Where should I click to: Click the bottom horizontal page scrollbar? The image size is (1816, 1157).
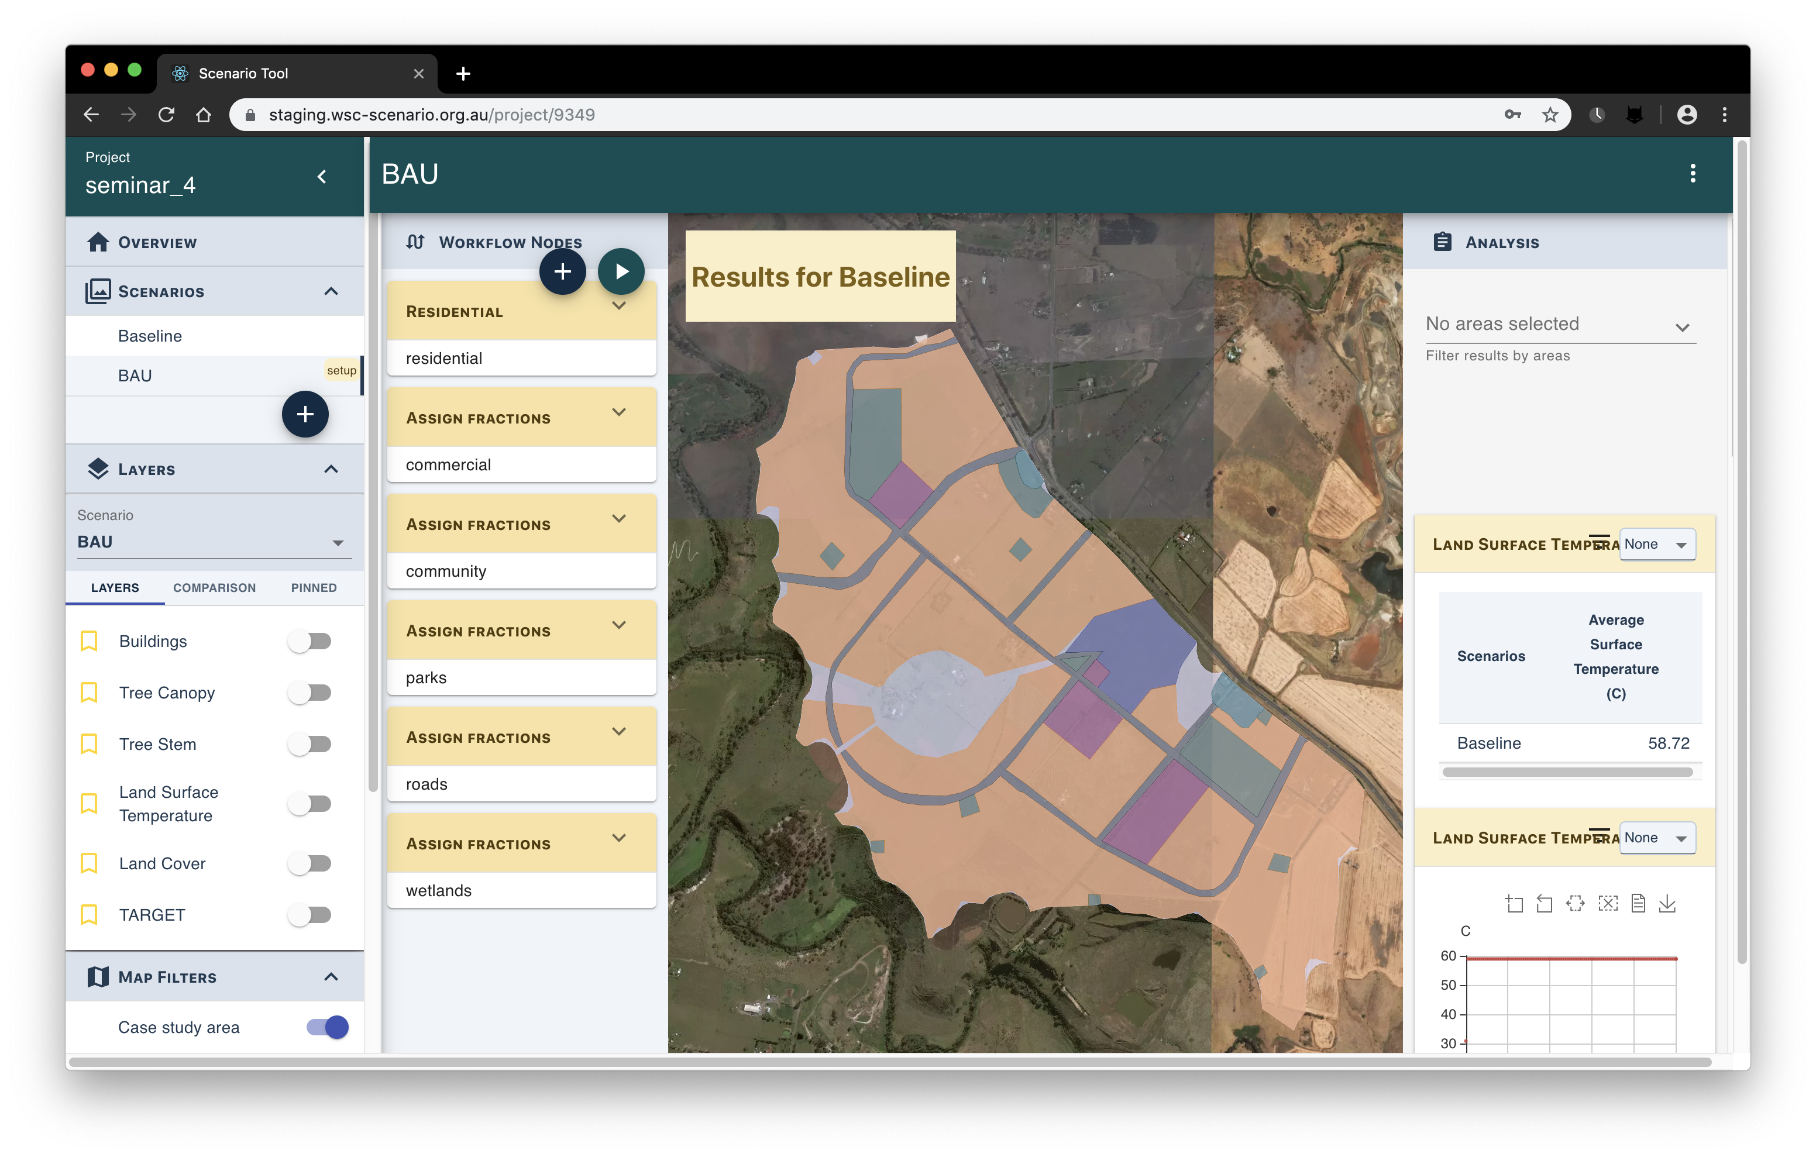click(x=890, y=1062)
